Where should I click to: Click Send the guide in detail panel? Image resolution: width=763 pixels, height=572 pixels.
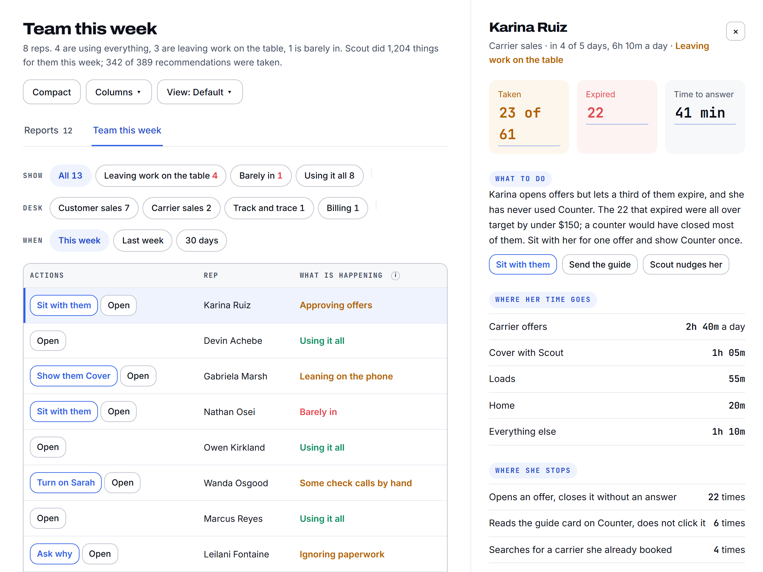pos(600,264)
